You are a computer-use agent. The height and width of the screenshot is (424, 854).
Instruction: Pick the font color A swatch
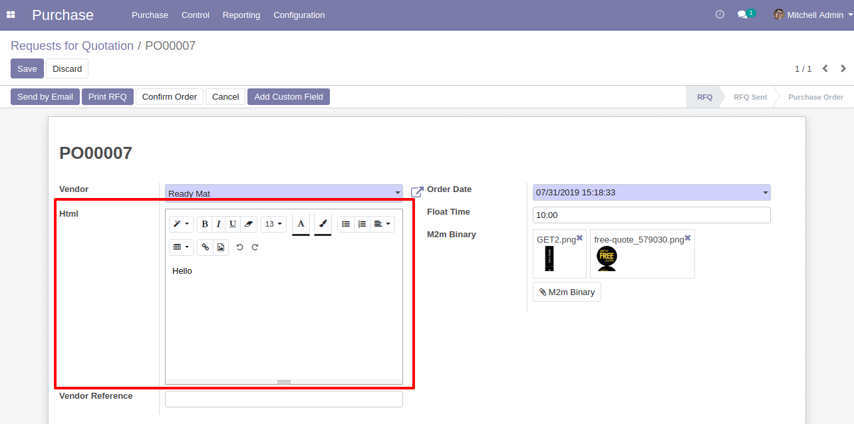click(301, 224)
